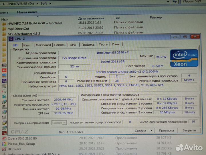
Task: Click the M0/M1 core revision value
Action: tap(189, 80)
